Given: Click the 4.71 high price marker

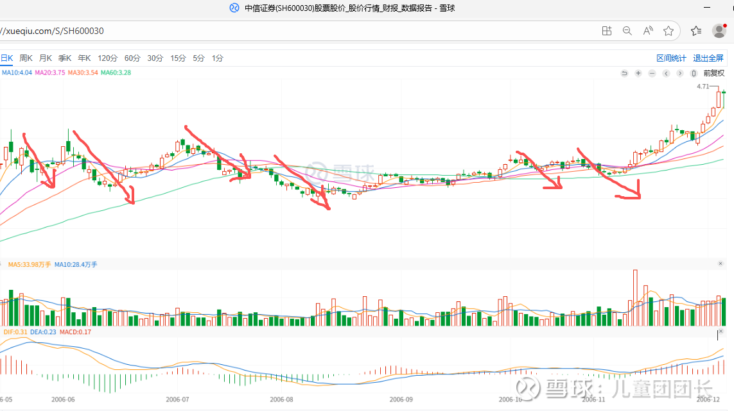Looking at the screenshot, I should [x=703, y=86].
